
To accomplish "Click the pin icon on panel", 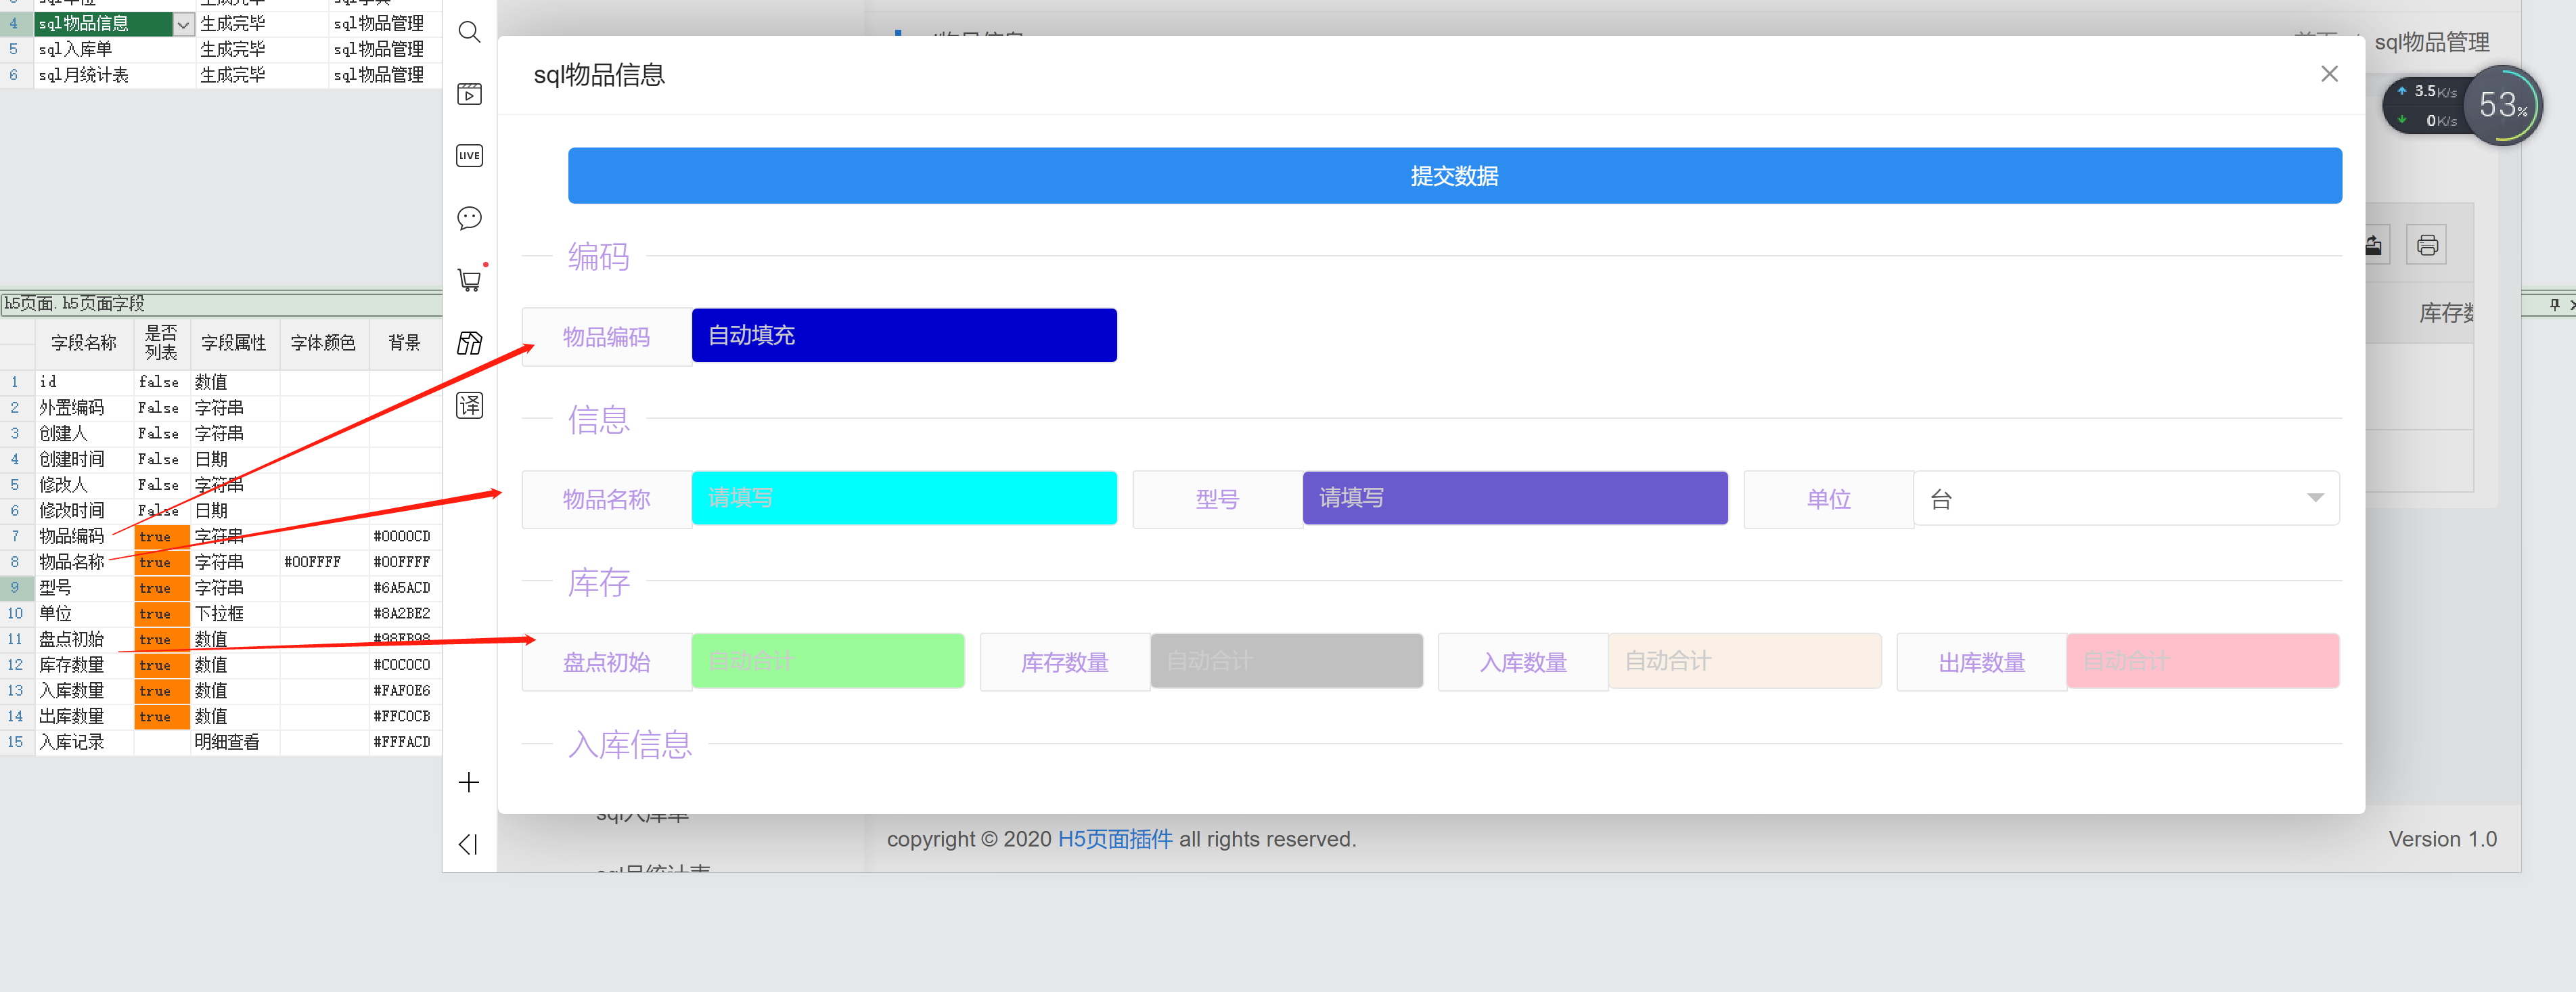I will (2554, 304).
